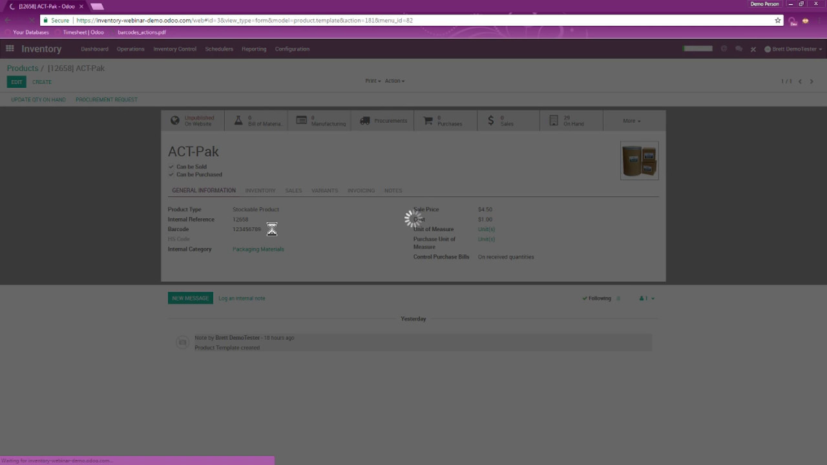Toggle the Can be Sold checkbox
The width and height of the screenshot is (827, 465).
click(x=171, y=167)
